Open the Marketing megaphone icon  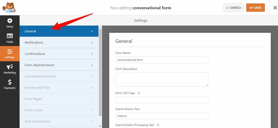[10, 67]
